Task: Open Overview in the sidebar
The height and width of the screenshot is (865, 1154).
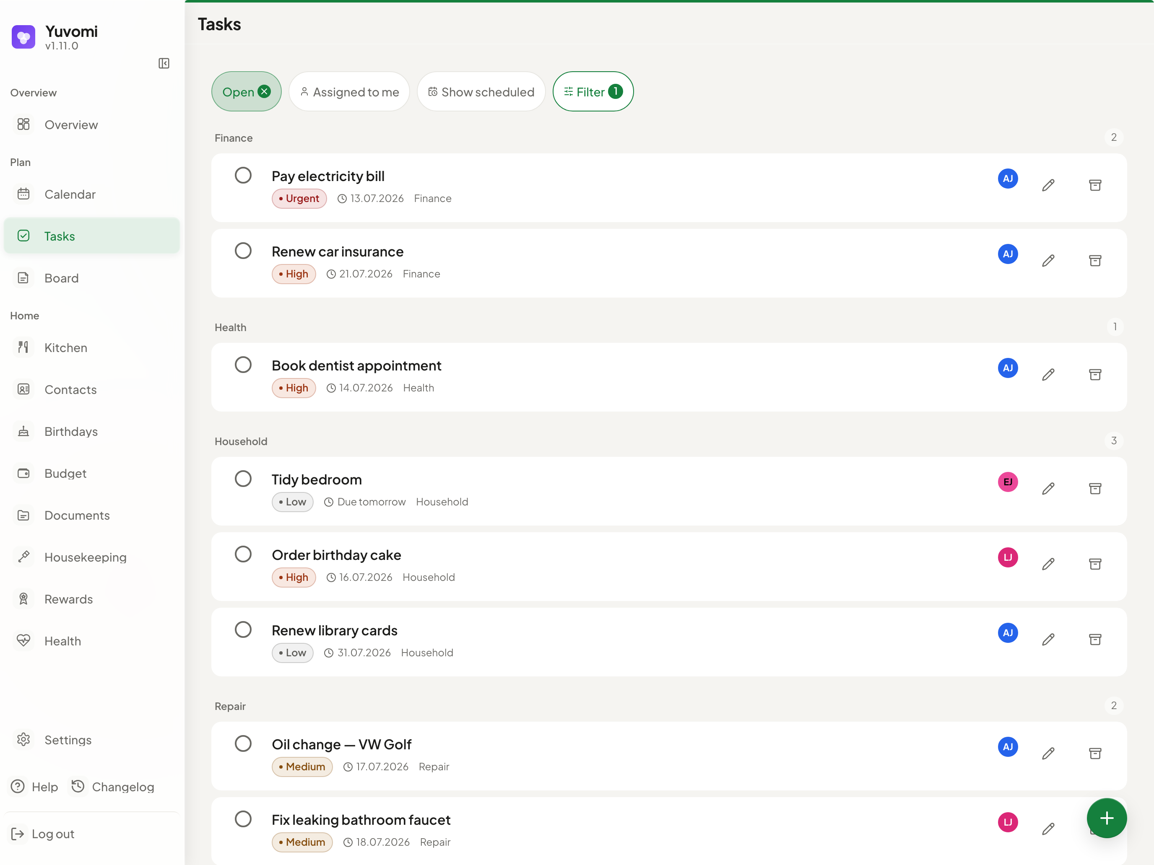Action: pos(92,124)
